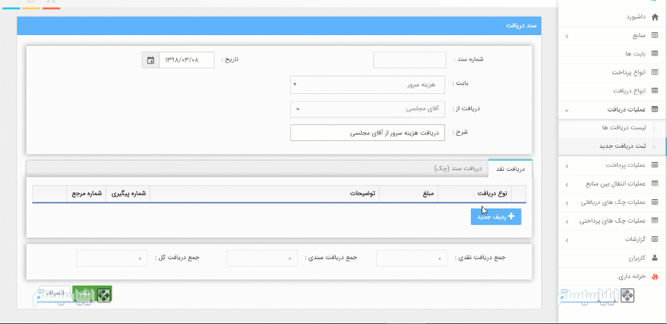667x324 pixels.
Task: Click the تاریخ date field 1398/03/08
Action: tap(187, 60)
